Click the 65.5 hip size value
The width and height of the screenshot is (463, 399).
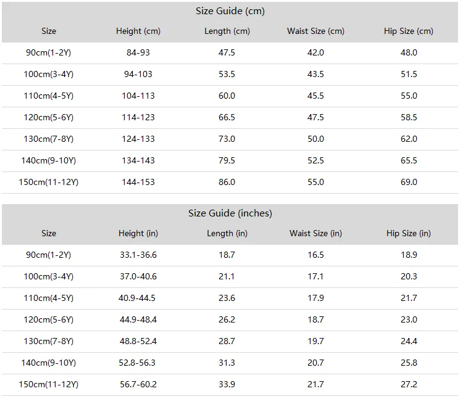(409, 161)
